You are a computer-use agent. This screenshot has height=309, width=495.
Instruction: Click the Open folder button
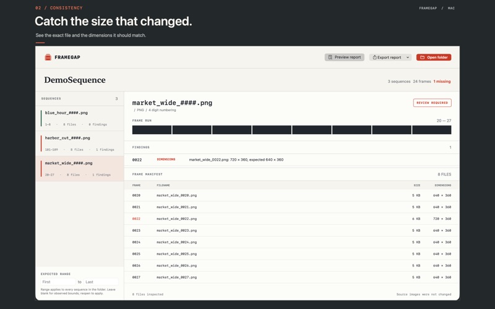tap(434, 57)
